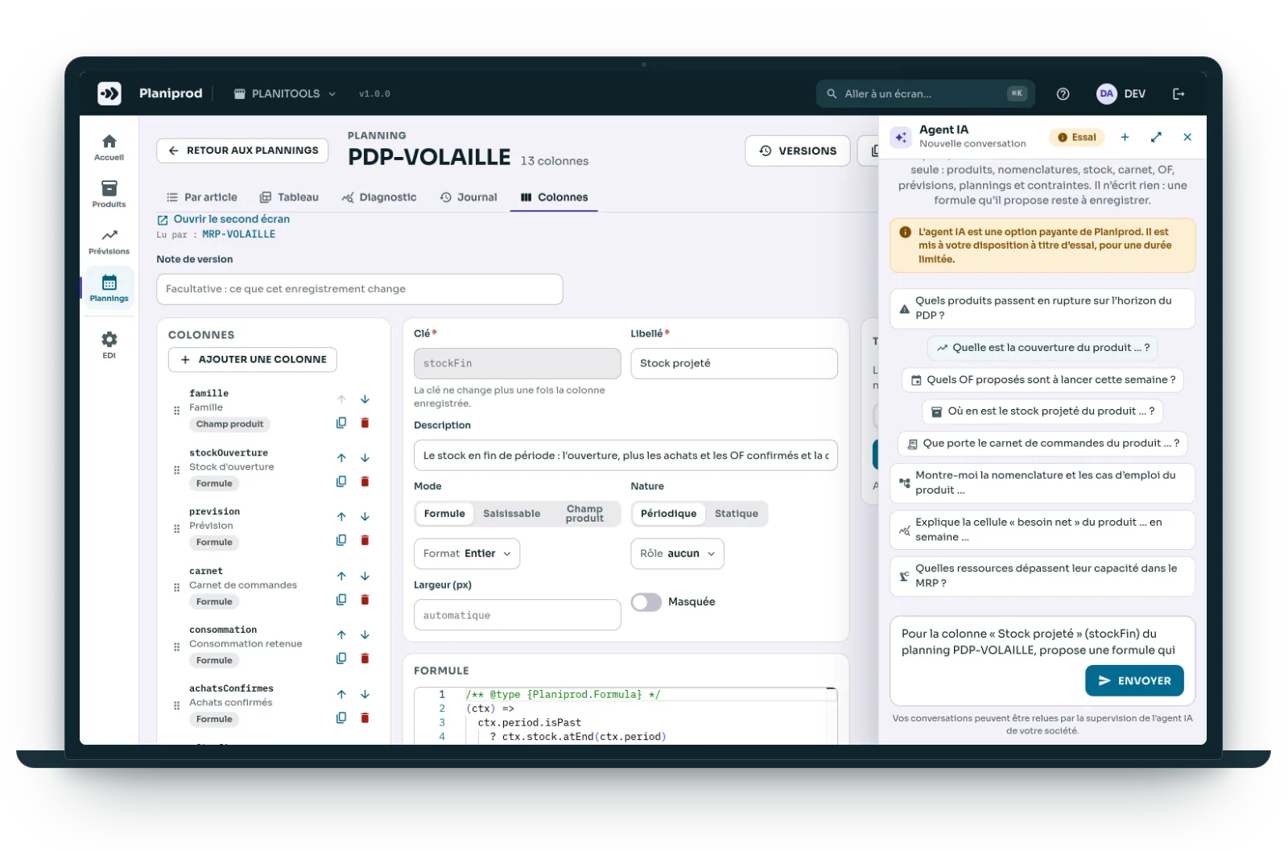Click the Largeur automatique field

518,615
